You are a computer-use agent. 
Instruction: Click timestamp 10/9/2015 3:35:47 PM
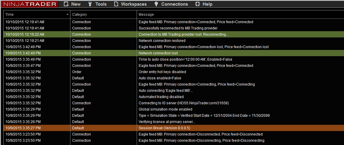point(23,66)
